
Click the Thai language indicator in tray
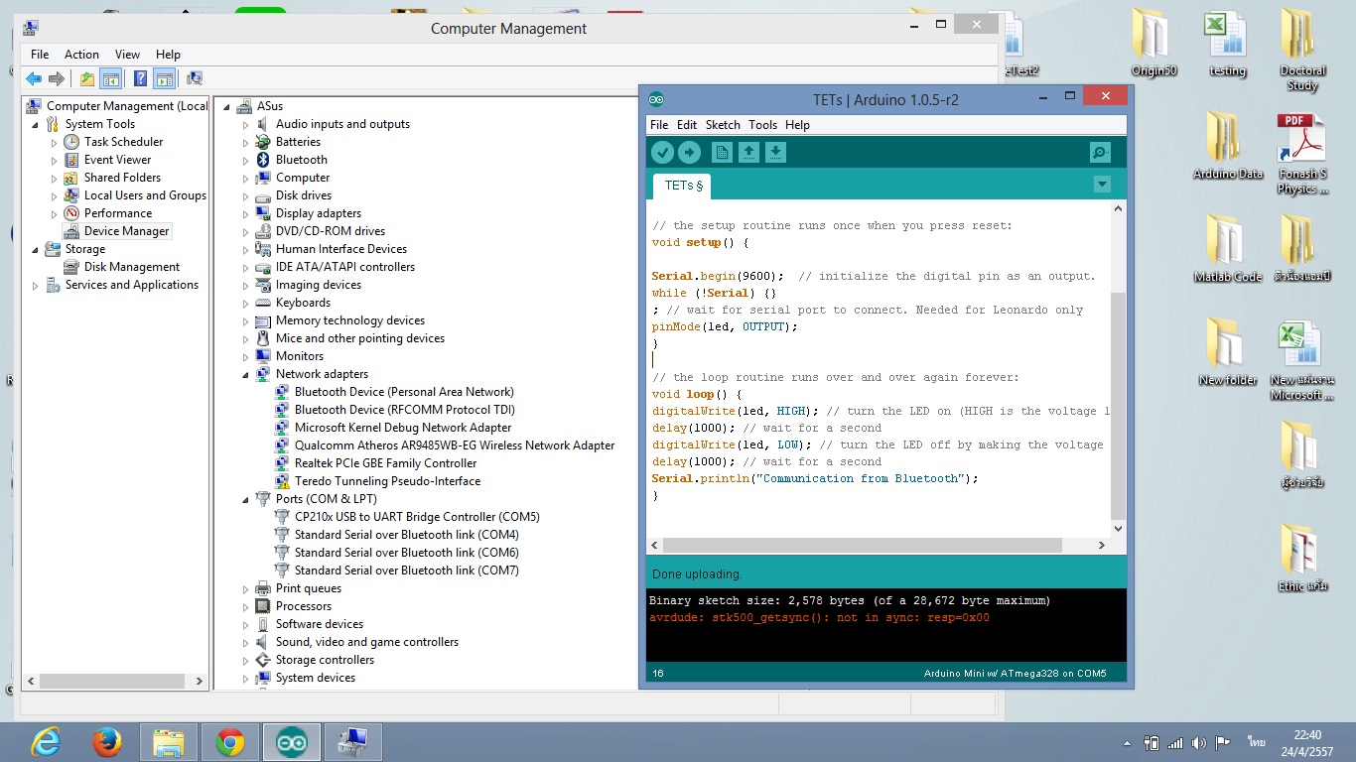[1257, 742]
